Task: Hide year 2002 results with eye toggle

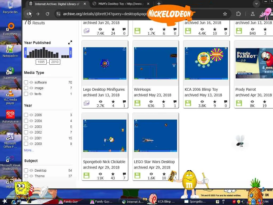Action: (x=31, y=132)
